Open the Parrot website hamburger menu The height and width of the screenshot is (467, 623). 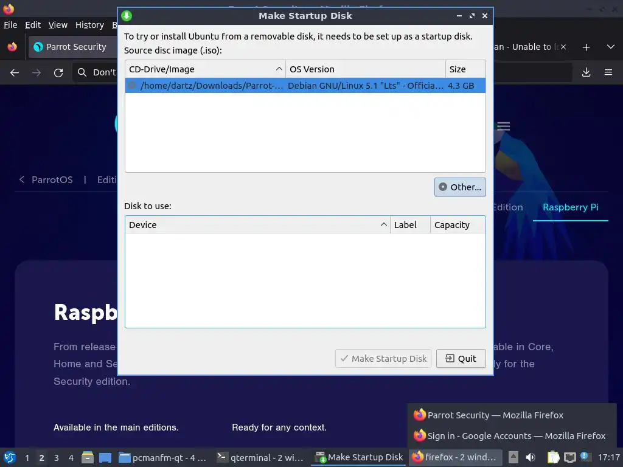tap(503, 126)
